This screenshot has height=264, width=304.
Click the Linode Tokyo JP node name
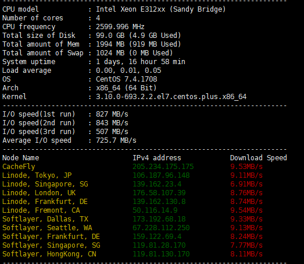[x=37, y=175]
